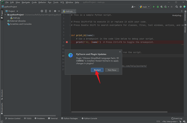Open the main run configuration dropdown

(145, 7)
